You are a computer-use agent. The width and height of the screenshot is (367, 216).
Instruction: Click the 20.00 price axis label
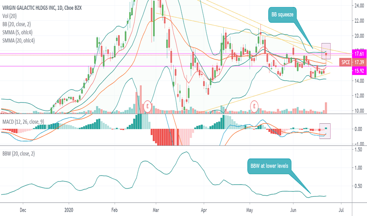359,36
